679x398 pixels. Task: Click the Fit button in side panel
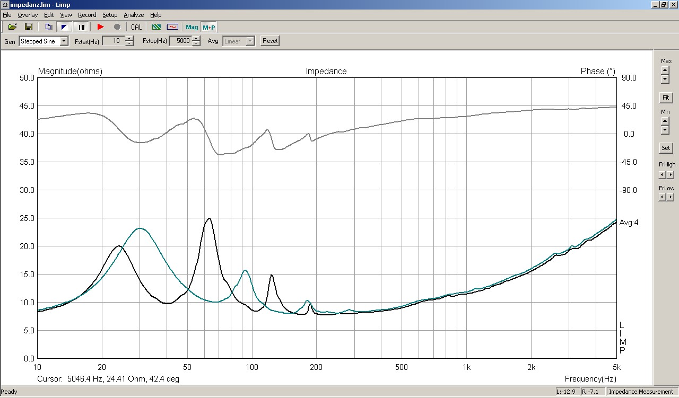pyautogui.click(x=665, y=98)
